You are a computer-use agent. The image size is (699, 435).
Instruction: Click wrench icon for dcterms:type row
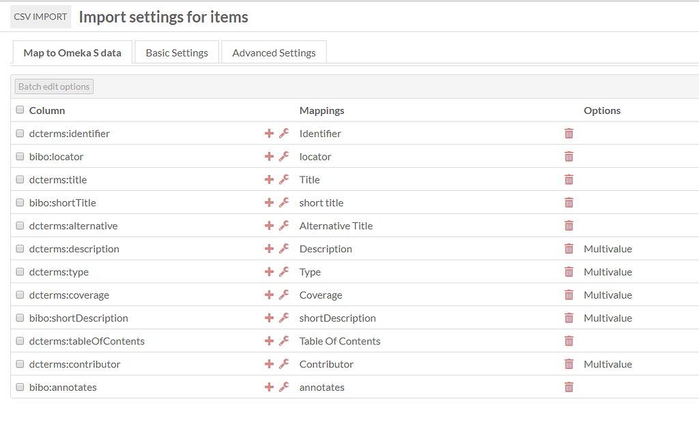[x=284, y=272]
